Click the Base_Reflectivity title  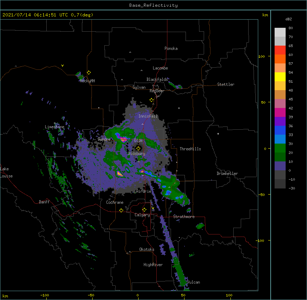click(x=153, y=5)
